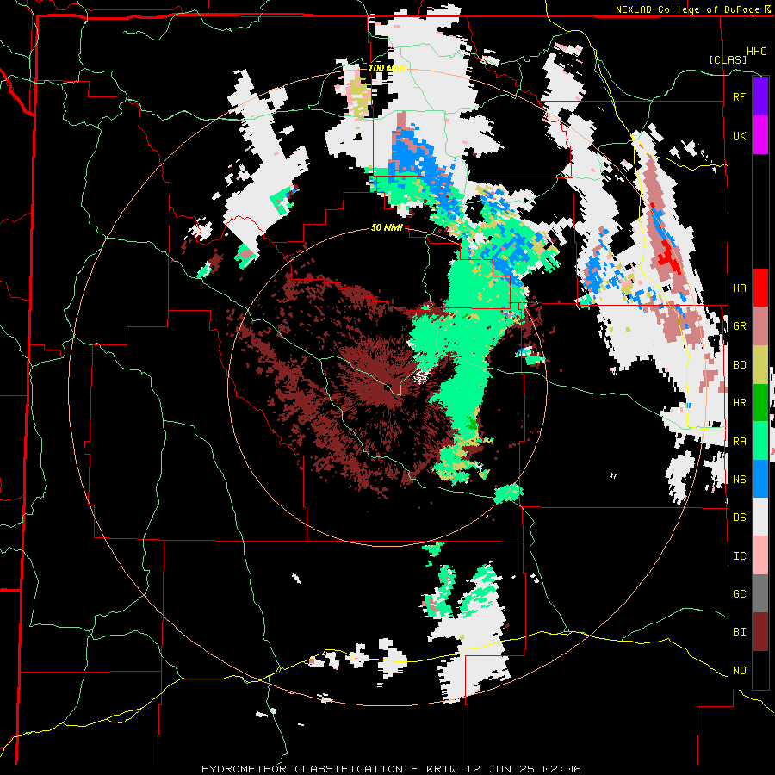Click the RA legend label text
The width and height of the screenshot is (775, 775).
739,442
